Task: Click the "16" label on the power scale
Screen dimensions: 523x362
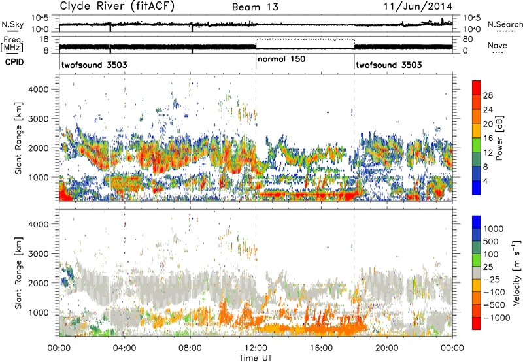Action: pyautogui.click(x=488, y=139)
